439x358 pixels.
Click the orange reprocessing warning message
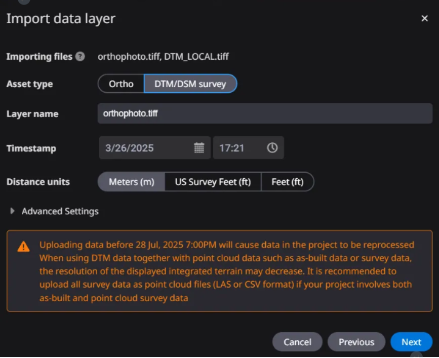(x=226, y=271)
